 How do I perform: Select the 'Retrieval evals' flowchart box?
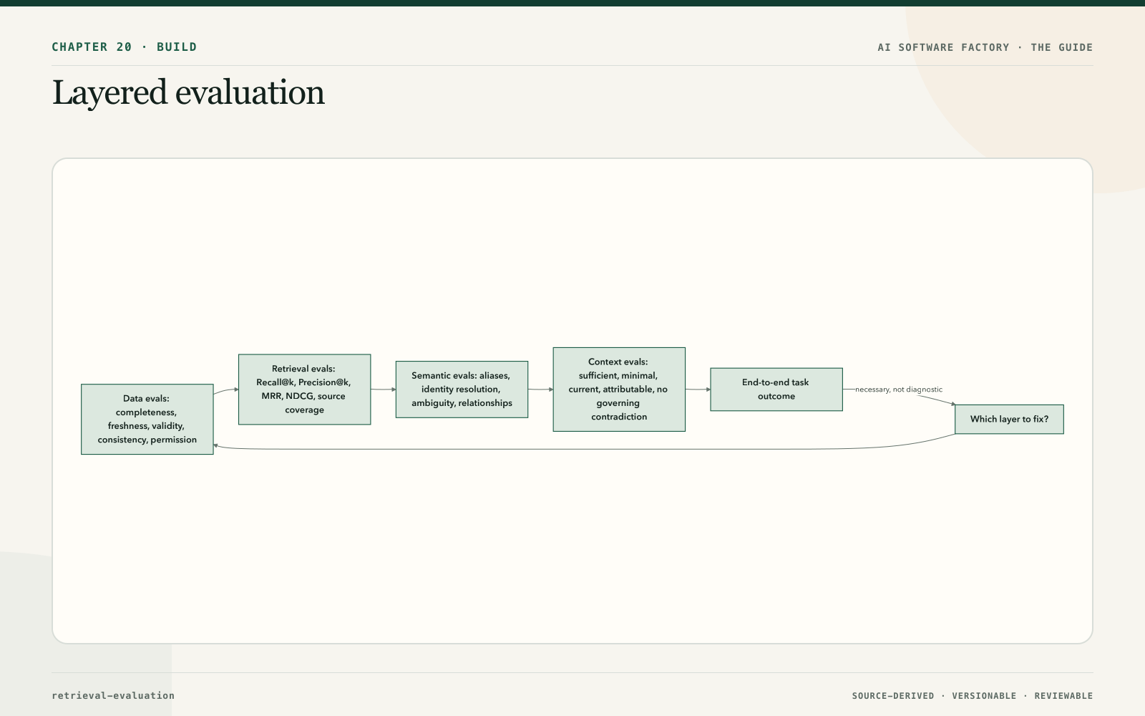coord(305,390)
